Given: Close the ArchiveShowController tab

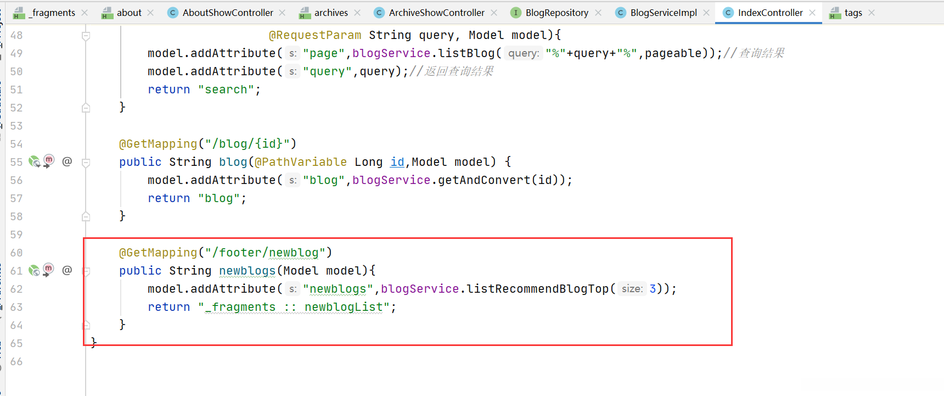Looking at the screenshot, I should tap(494, 13).
